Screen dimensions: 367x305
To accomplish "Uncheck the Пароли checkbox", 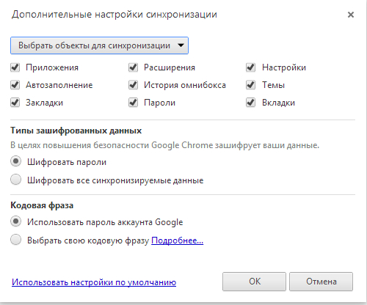I will (x=133, y=103).
